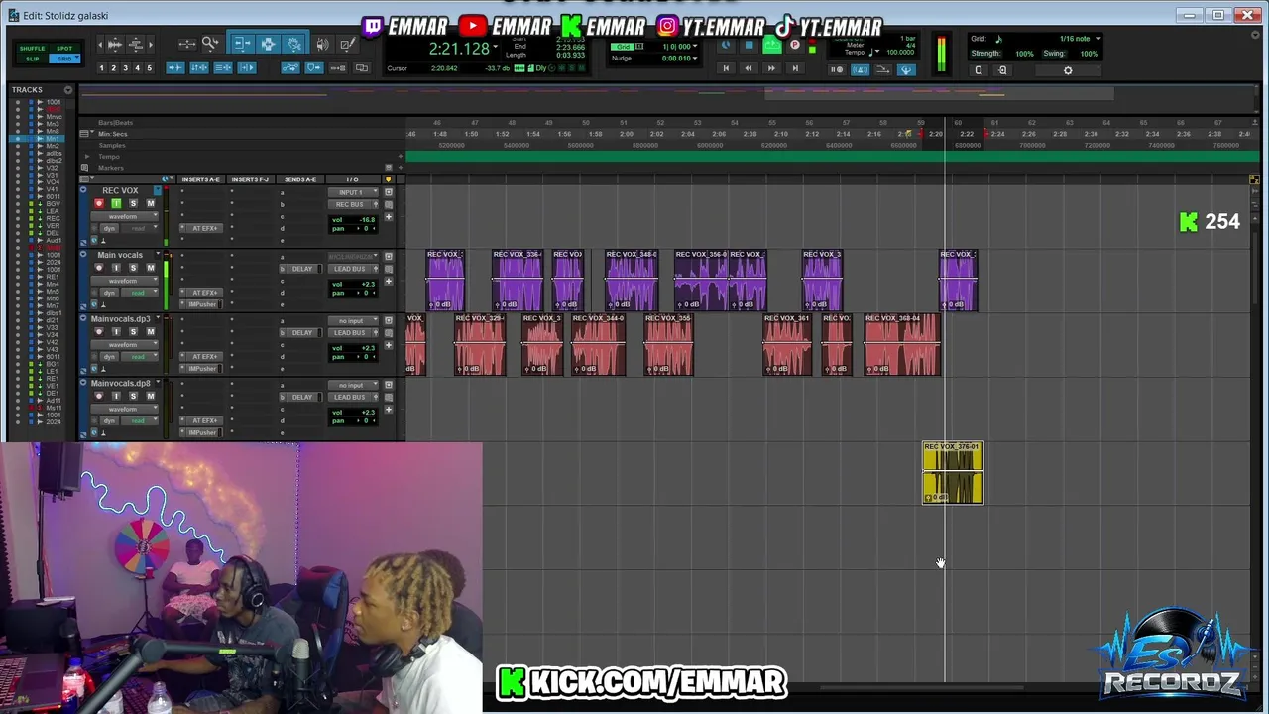Solo the REC VOX track
The height and width of the screenshot is (714, 1269).
pyautogui.click(x=133, y=203)
